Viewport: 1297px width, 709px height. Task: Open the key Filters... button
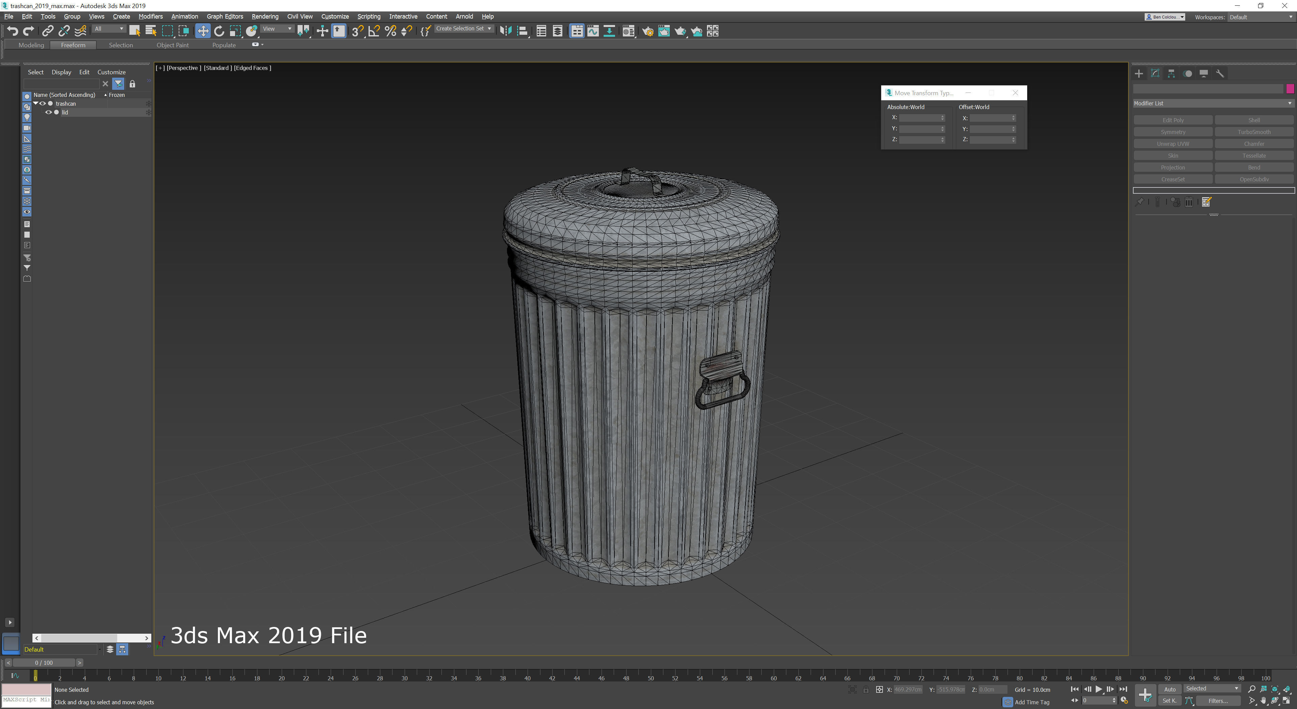1218,701
